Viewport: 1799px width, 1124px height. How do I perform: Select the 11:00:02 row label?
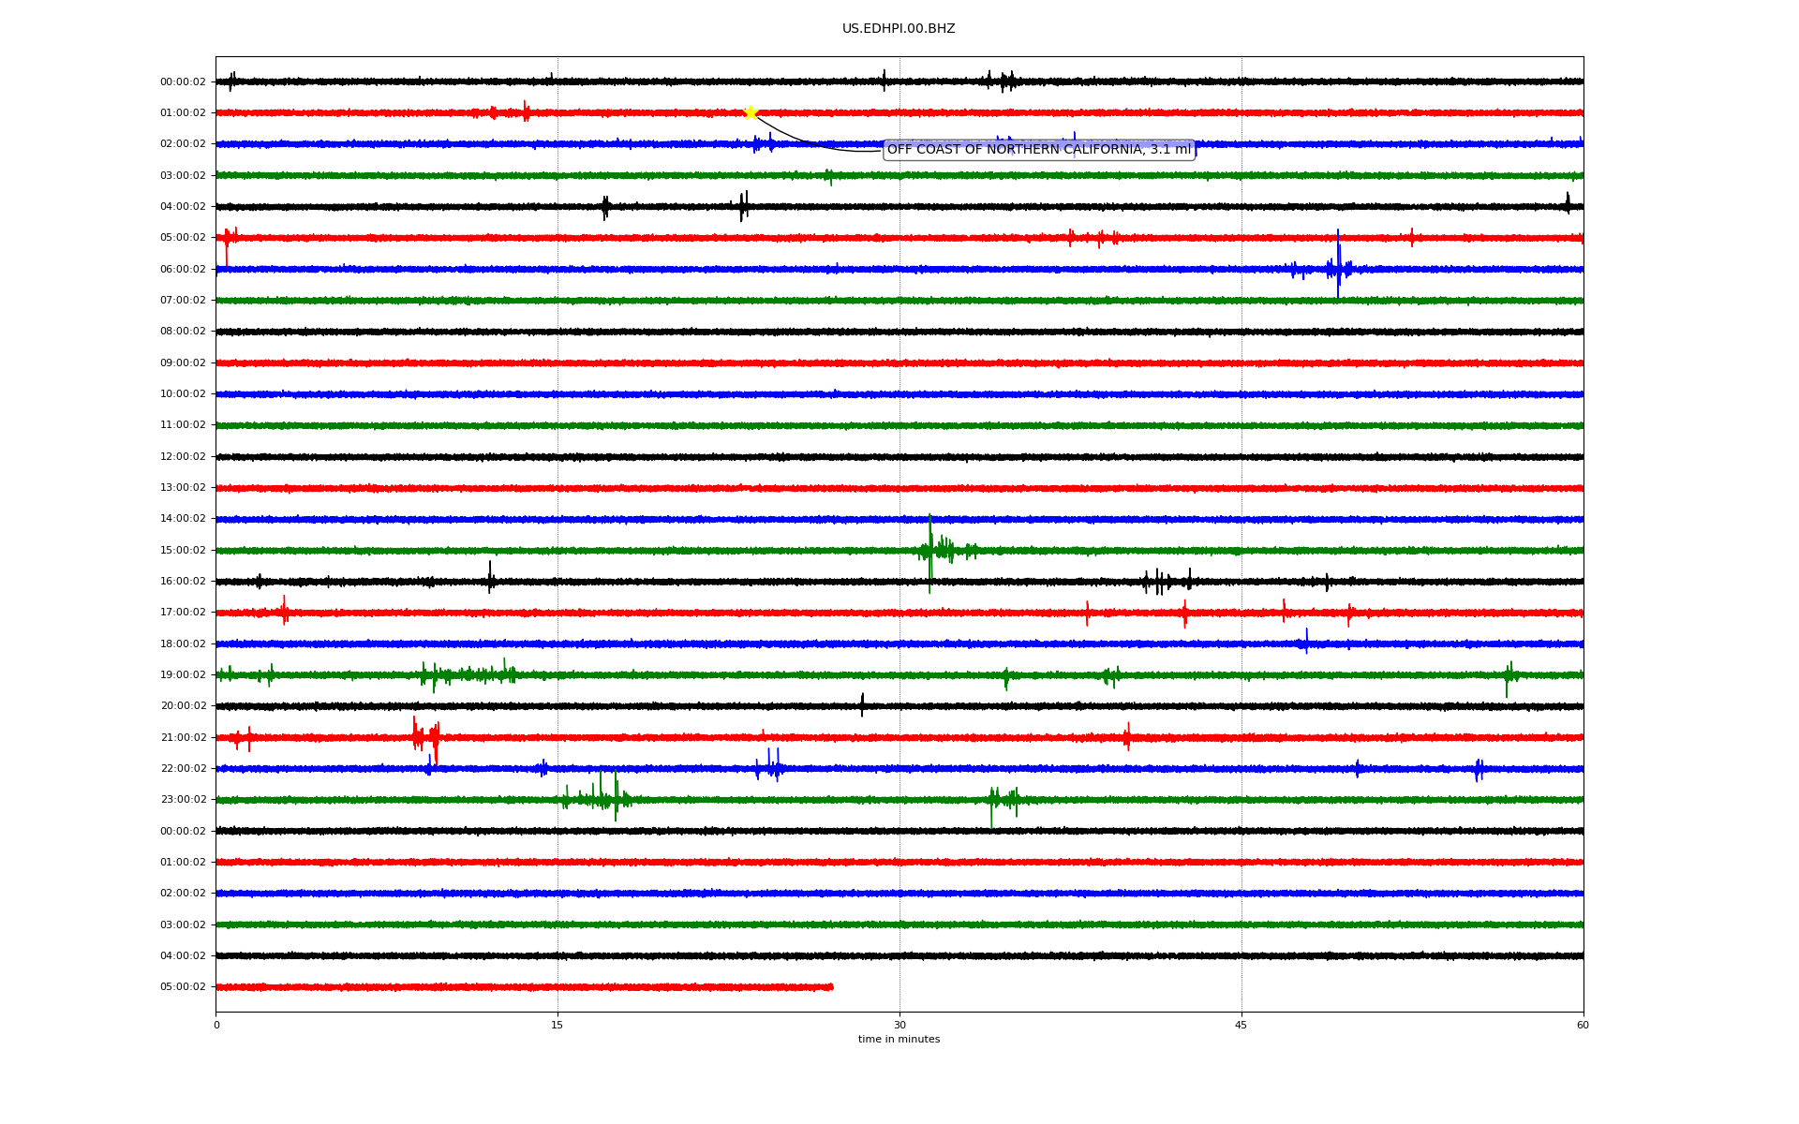click(183, 425)
